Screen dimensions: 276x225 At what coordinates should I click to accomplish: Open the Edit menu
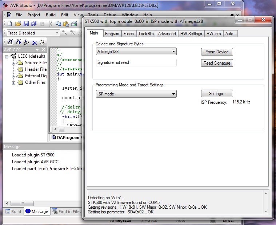pyautogui.click(x=65, y=15)
